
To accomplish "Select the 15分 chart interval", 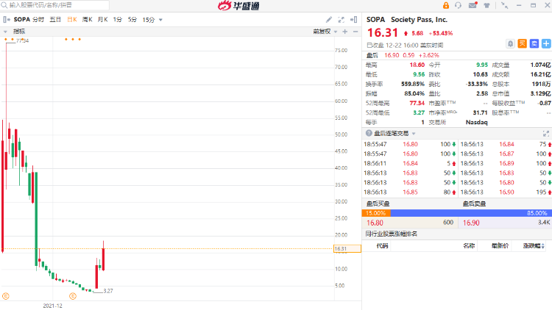I will pyautogui.click(x=148, y=20).
